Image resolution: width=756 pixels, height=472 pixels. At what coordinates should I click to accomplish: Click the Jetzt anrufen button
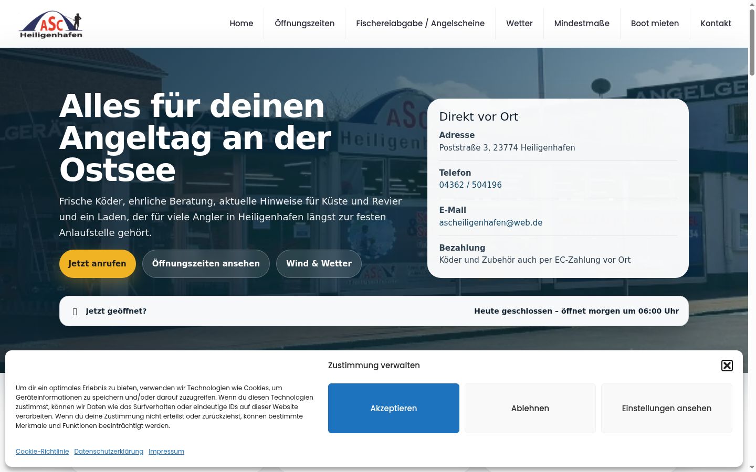tap(97, 264)
